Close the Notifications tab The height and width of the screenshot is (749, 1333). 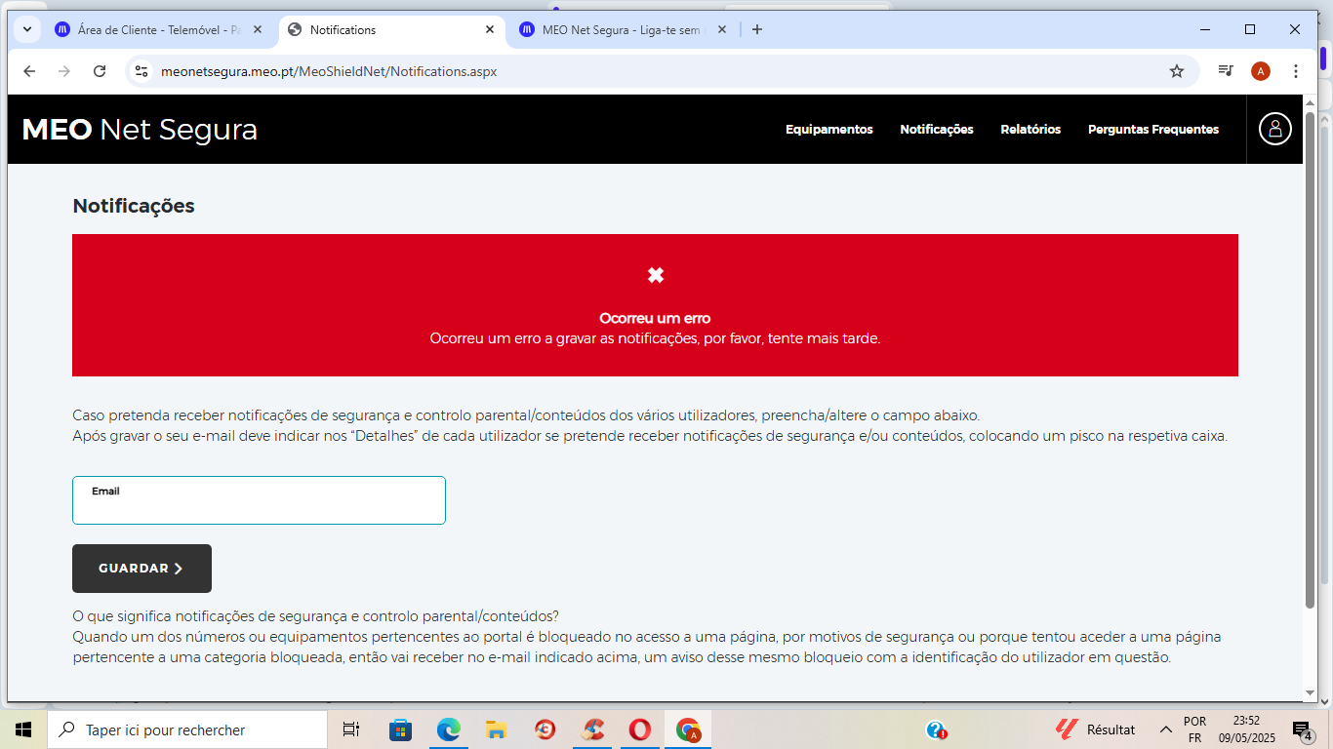click(490, 30)
